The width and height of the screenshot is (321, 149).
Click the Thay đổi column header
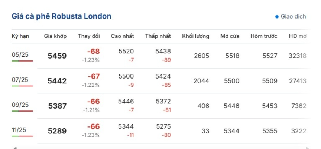pyautogui.click(x=89, y=36)
